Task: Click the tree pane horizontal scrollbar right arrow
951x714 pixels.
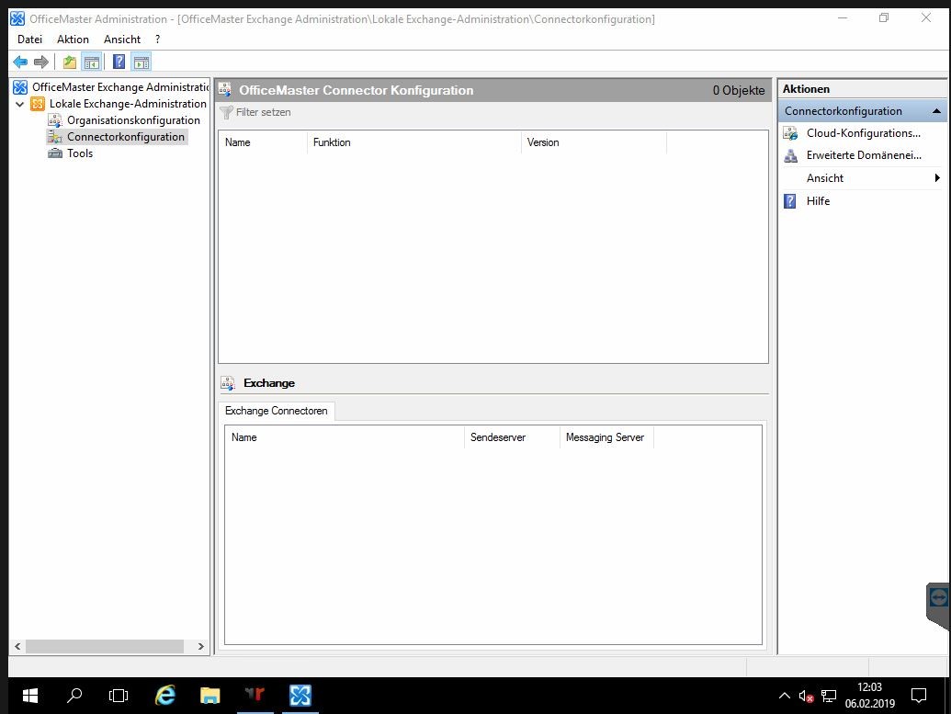Action: [201, 647]
